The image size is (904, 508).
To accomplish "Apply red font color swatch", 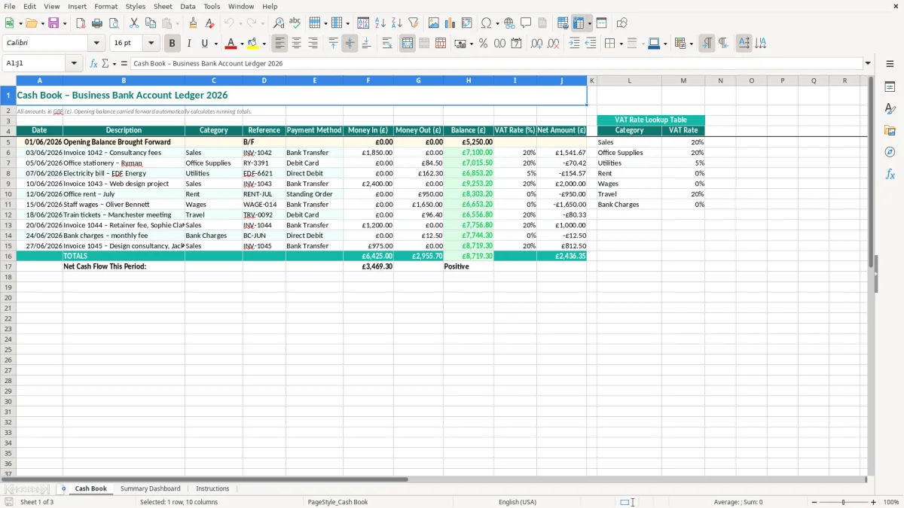I will point(231,44).
